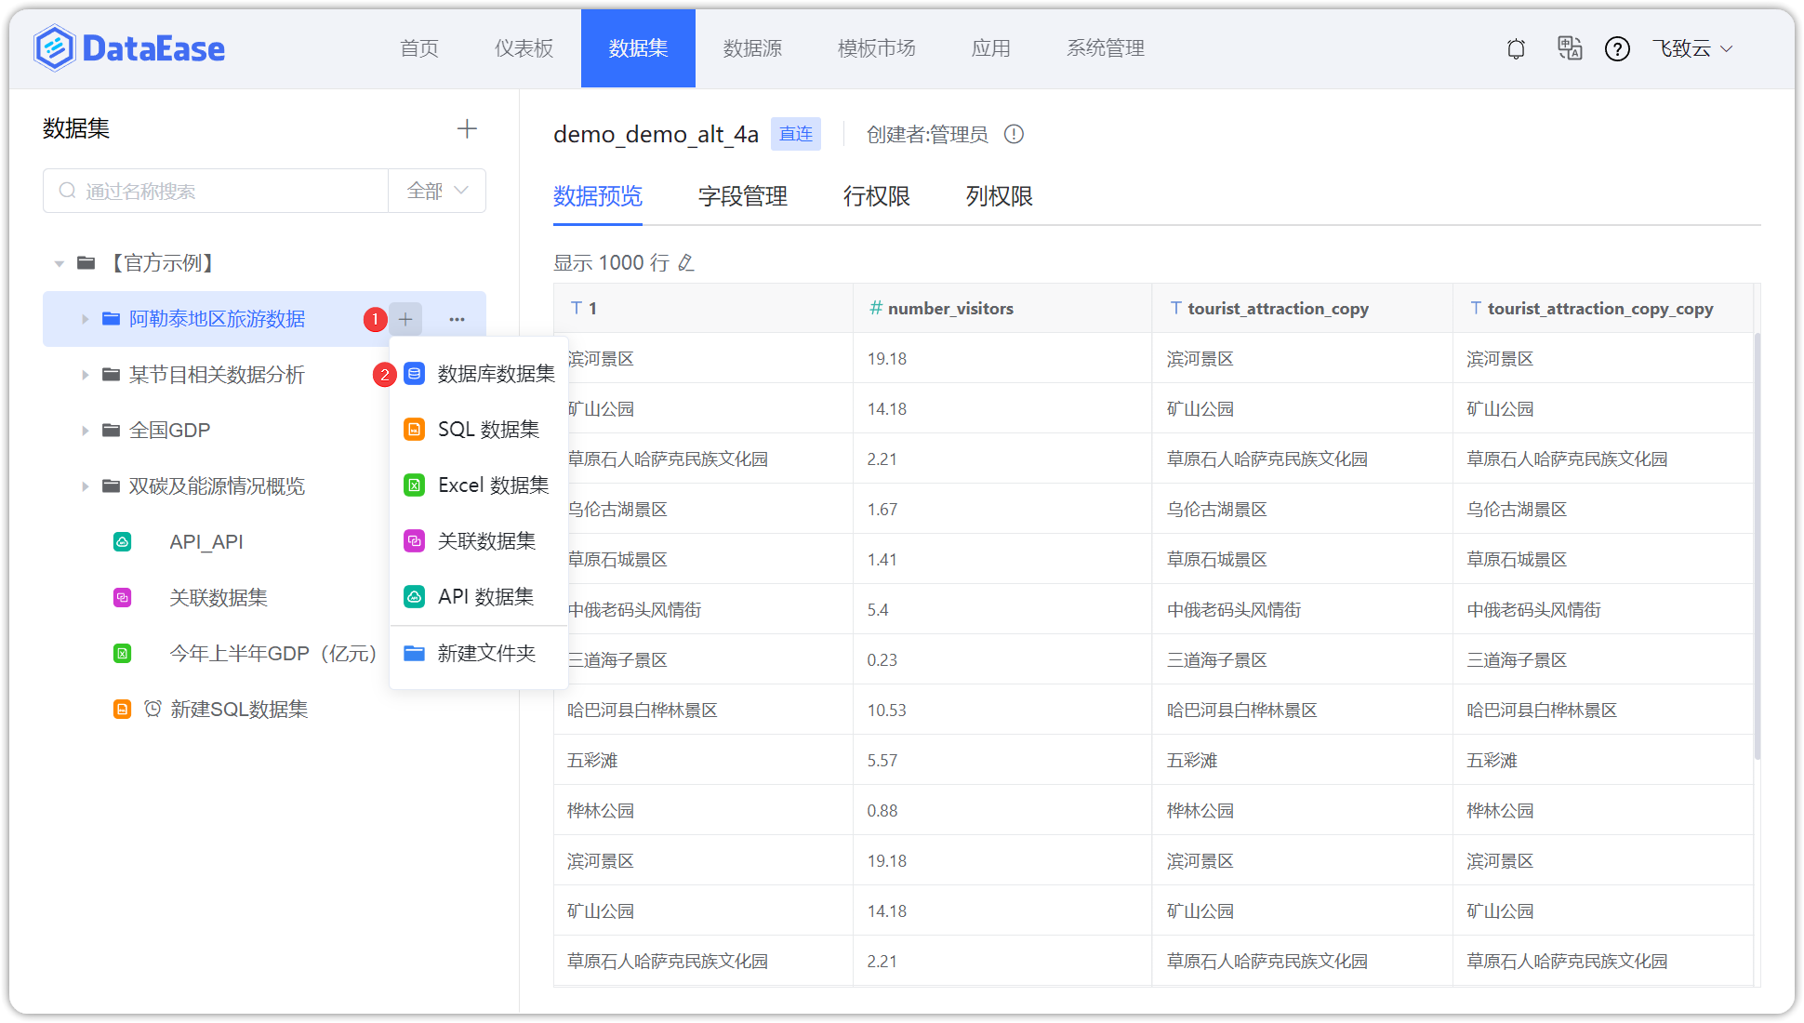
Task: Select the Excel 数据集 icon in the menu
Action: pyautogui.click(x=413, y=485)
